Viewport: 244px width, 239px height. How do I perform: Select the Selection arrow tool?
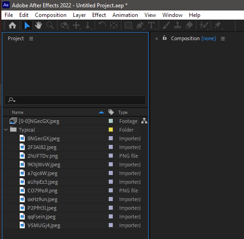coord(27,26)
